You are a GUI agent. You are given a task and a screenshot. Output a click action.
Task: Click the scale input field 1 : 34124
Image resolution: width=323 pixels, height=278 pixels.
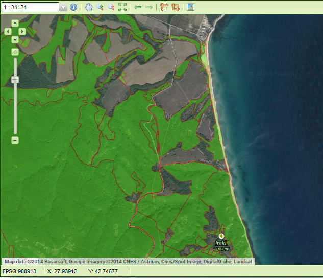(30, 7)
